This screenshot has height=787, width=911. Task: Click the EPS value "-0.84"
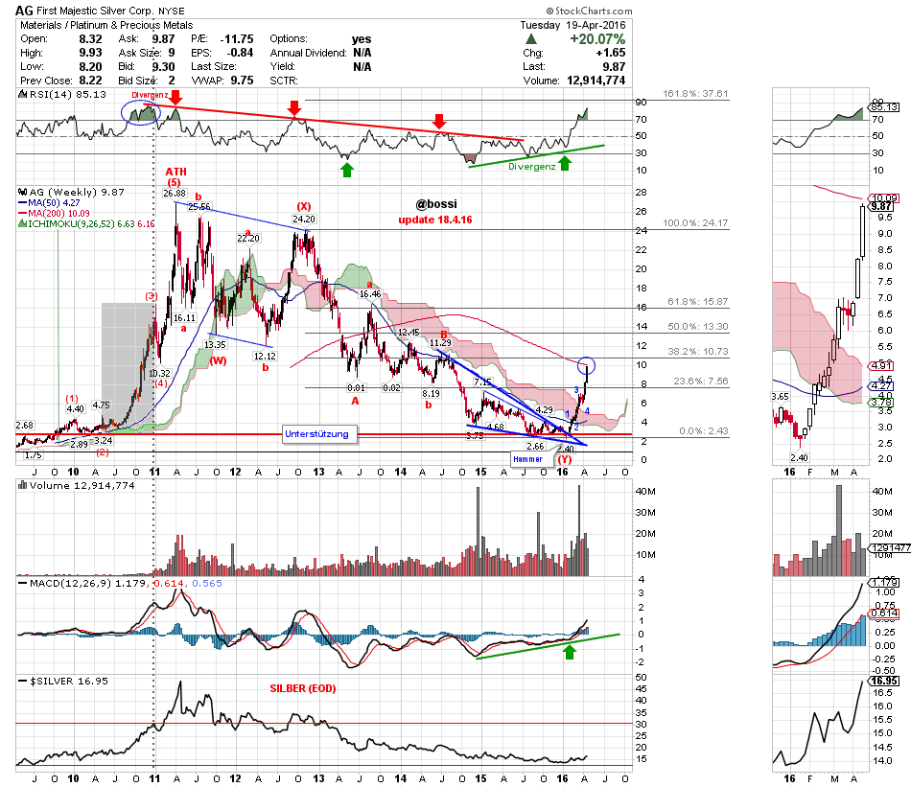239,53
